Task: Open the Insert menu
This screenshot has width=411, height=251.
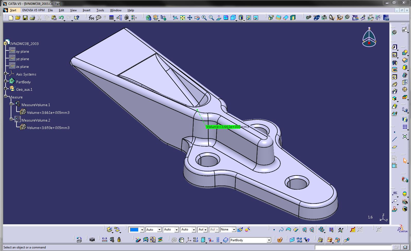Action: pyautogui.click(x=86, y=10)
